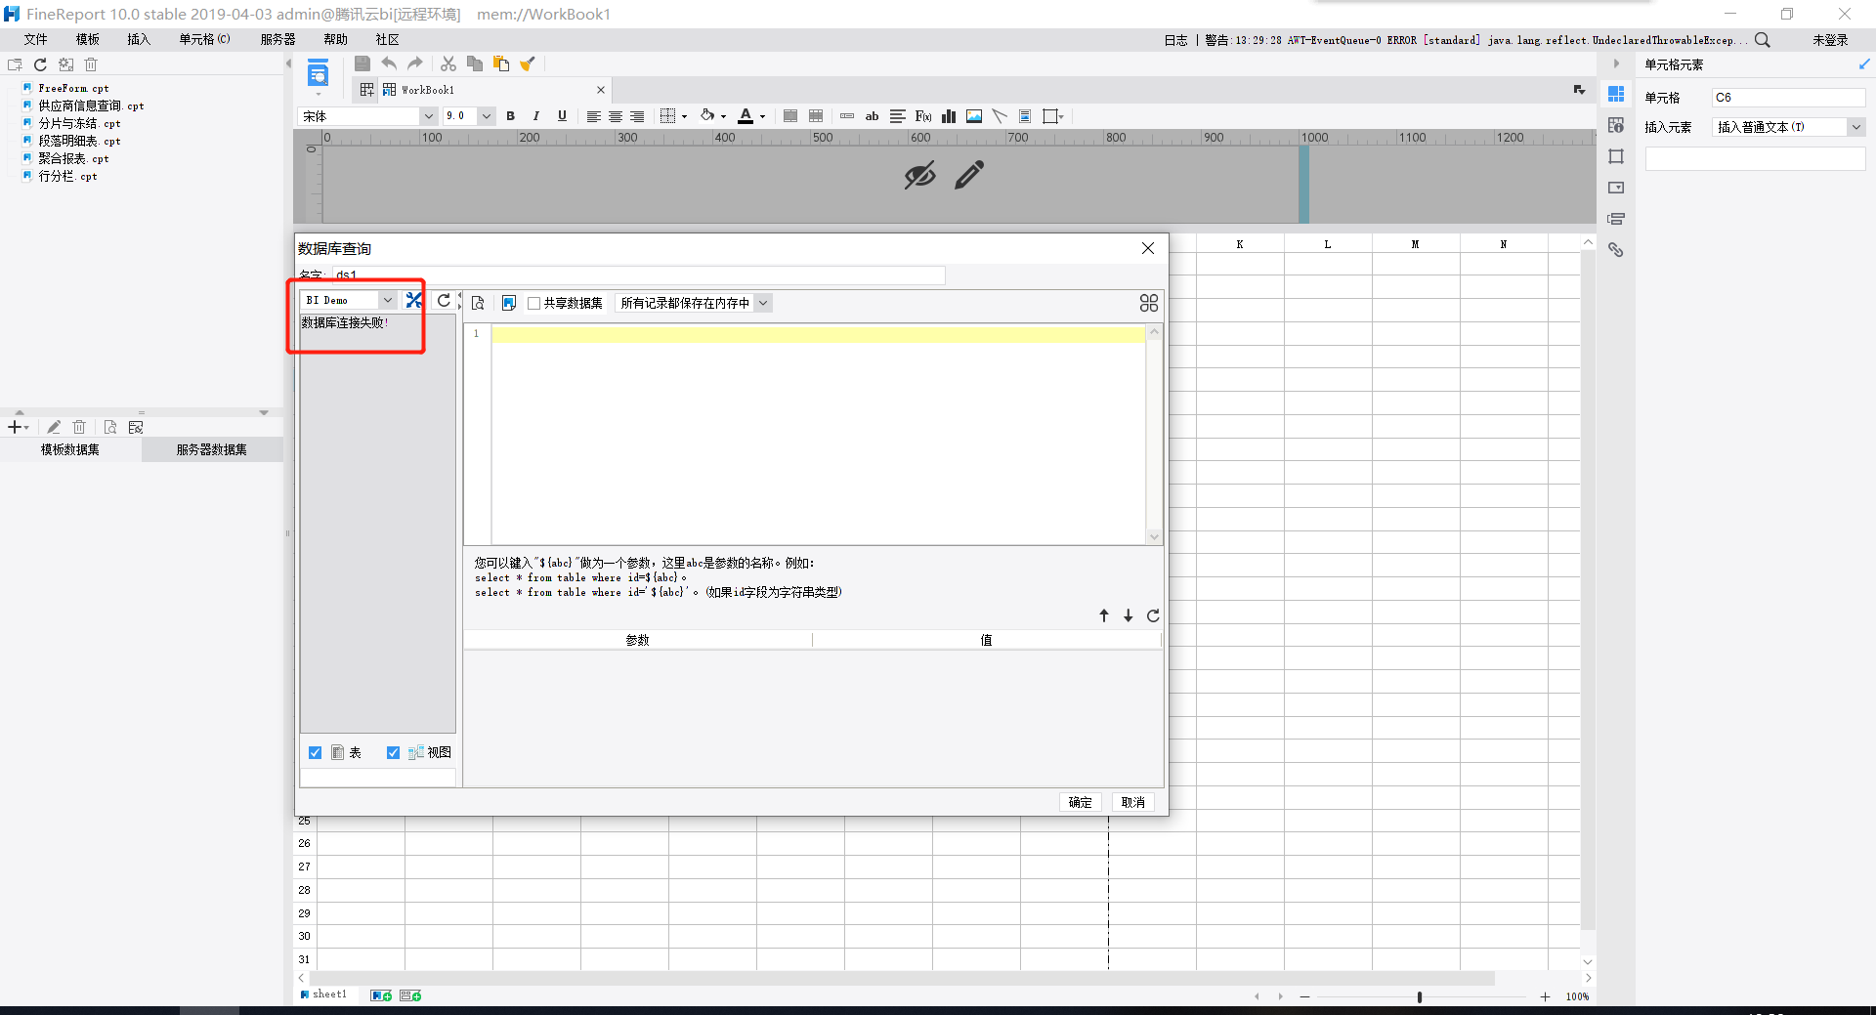
Task: Toggle italic formatting
Action: 536,116
